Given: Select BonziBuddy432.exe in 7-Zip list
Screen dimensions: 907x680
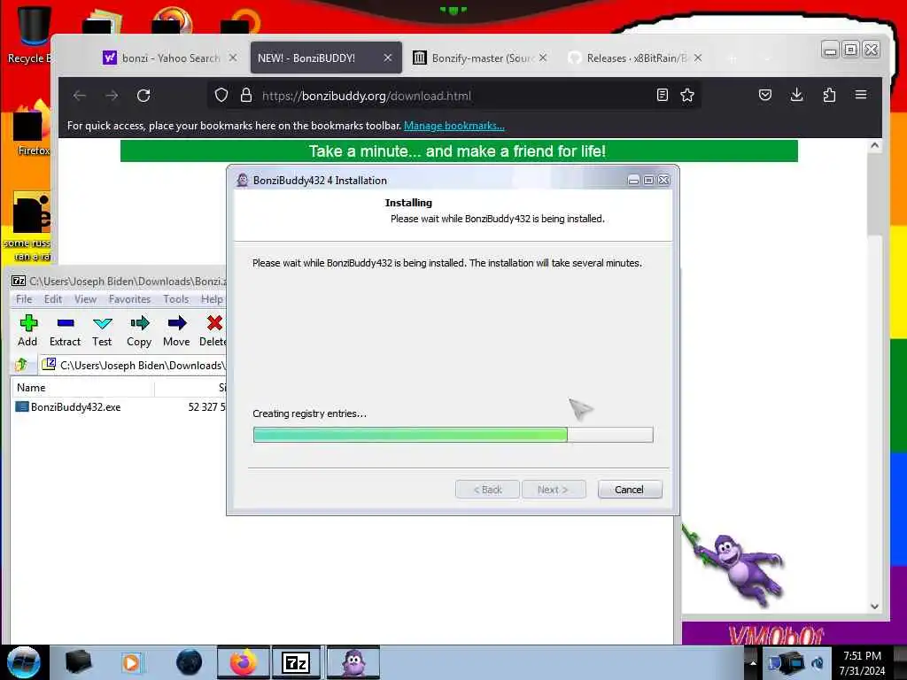Looking at the screenshot, I should click(76, 407).
